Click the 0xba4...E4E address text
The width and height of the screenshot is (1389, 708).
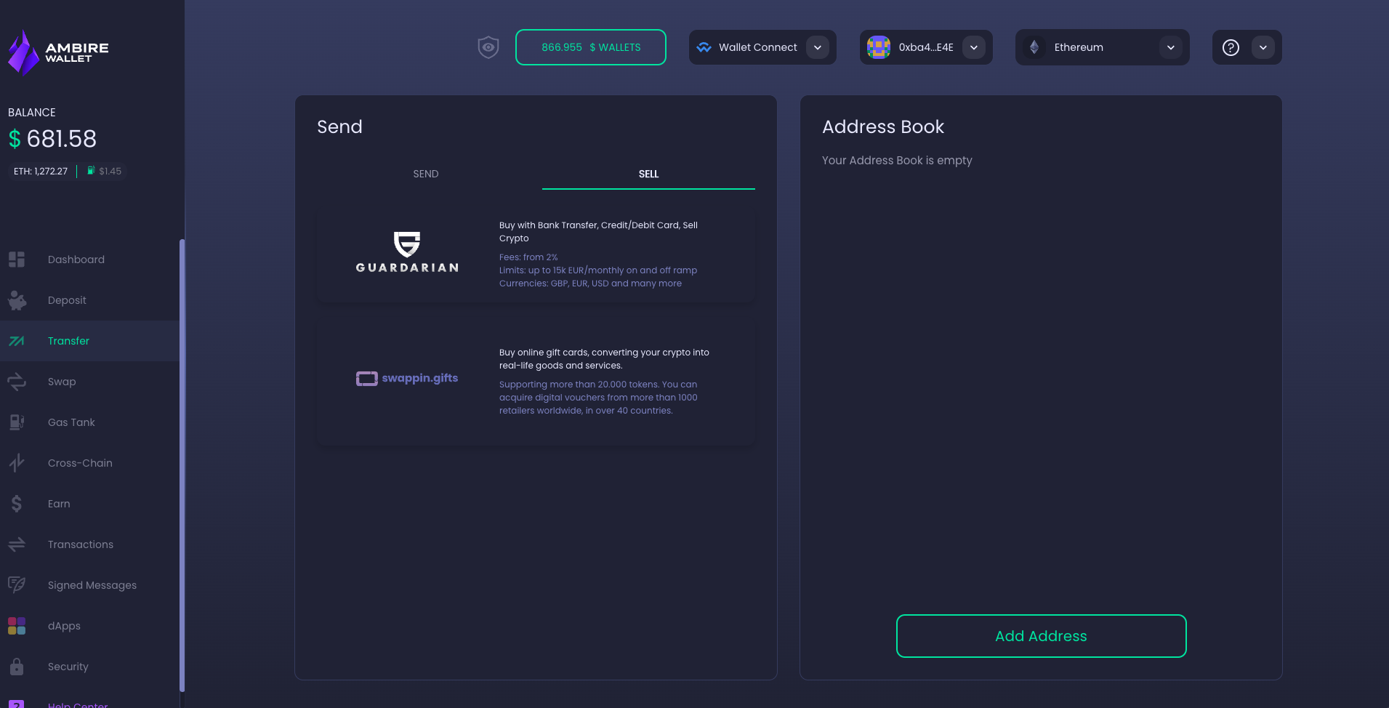(926, 47)
